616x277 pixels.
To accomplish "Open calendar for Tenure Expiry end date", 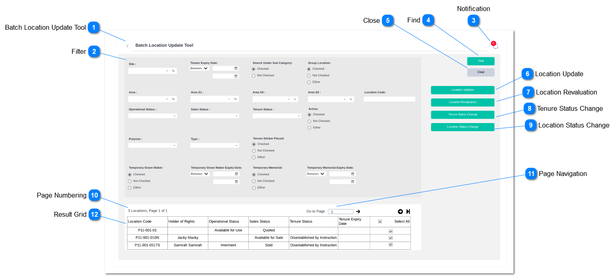I will tap(236, 76).
